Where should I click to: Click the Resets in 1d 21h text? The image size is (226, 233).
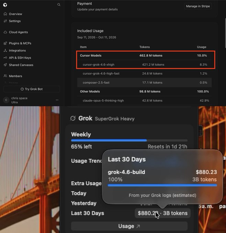(x=167, y=147)
